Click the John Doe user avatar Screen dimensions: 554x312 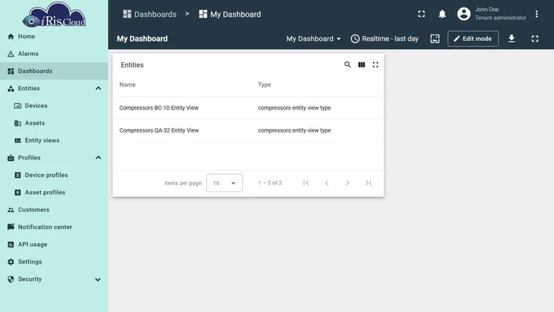[x=463, y=14]
